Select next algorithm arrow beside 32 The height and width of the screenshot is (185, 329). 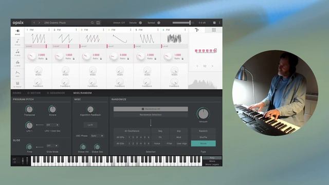click(x=212, y=66)
